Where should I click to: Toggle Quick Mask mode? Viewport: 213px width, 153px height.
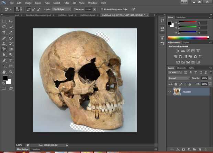[x=4, y=89]
